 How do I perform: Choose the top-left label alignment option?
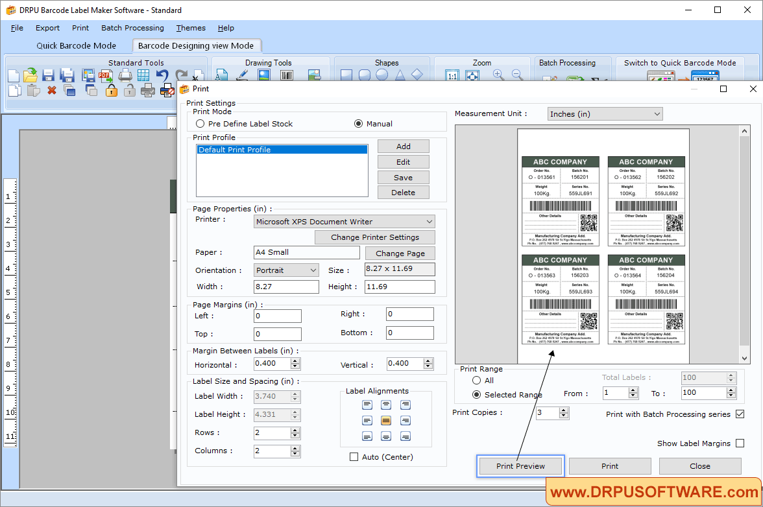[x=367, y=405]
